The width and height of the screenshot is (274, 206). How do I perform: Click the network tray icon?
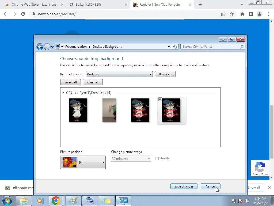234,201
